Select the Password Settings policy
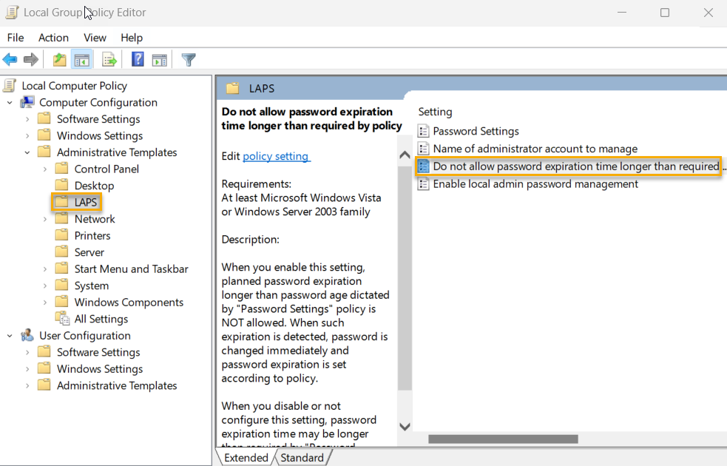Screen dimensions: 727x466 pyautogui.click(x=476, y=131)
